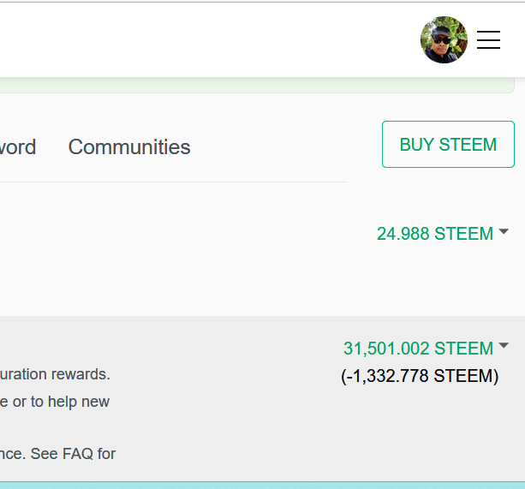Click the 'See FAQ for' text

[x=73, y=454]
